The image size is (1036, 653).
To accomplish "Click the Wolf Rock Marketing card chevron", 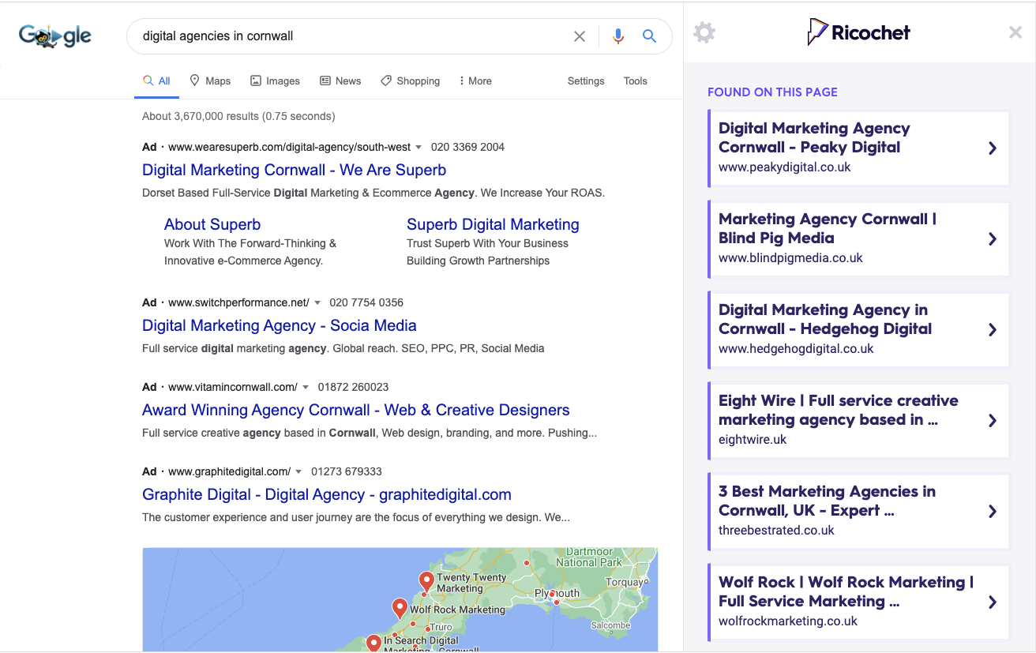I will (x=993, y=602).
